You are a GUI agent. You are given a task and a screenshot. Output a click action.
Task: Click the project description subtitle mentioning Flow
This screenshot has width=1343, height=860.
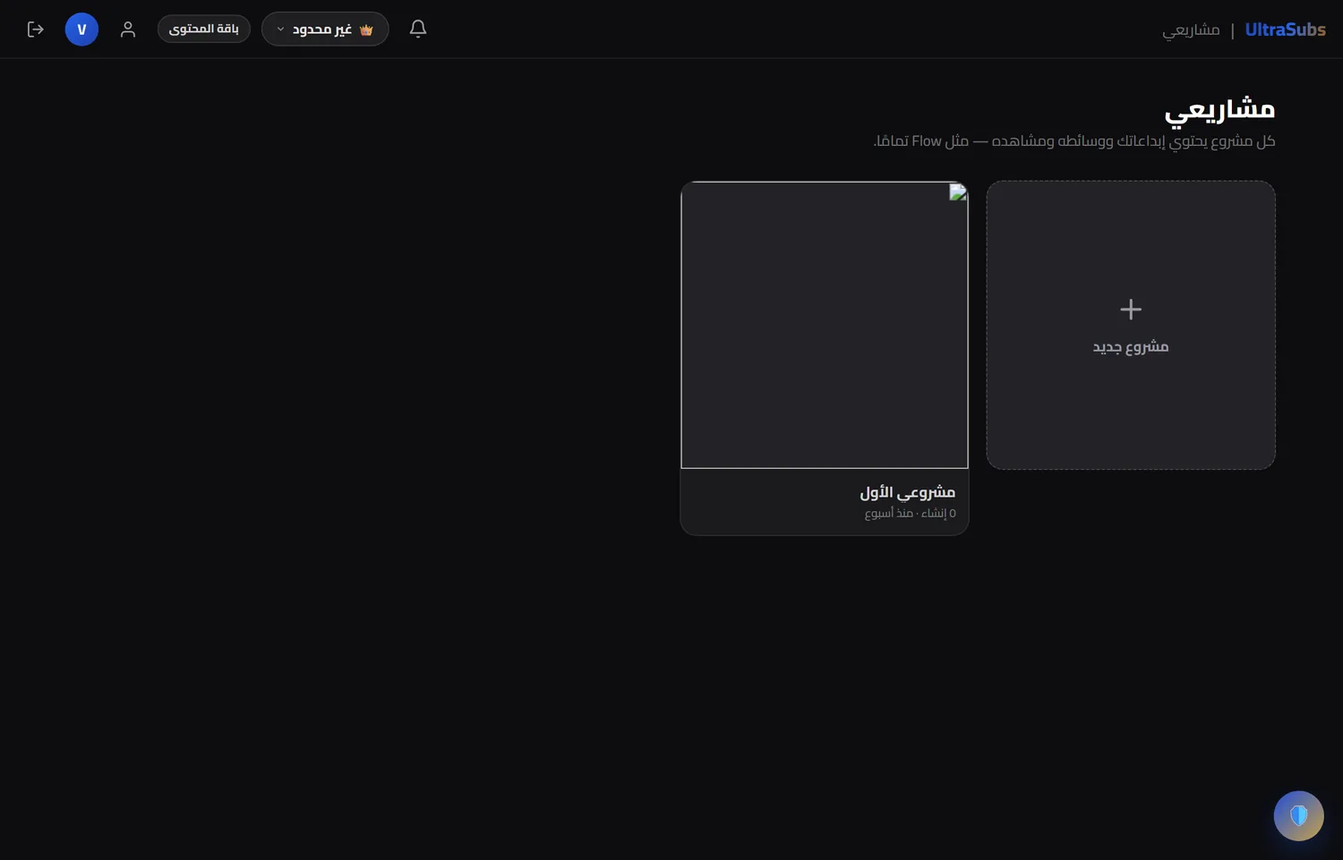coord(1074,141)
